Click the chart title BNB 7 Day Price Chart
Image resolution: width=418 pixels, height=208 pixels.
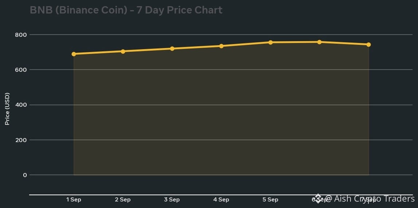coord(126,10)
